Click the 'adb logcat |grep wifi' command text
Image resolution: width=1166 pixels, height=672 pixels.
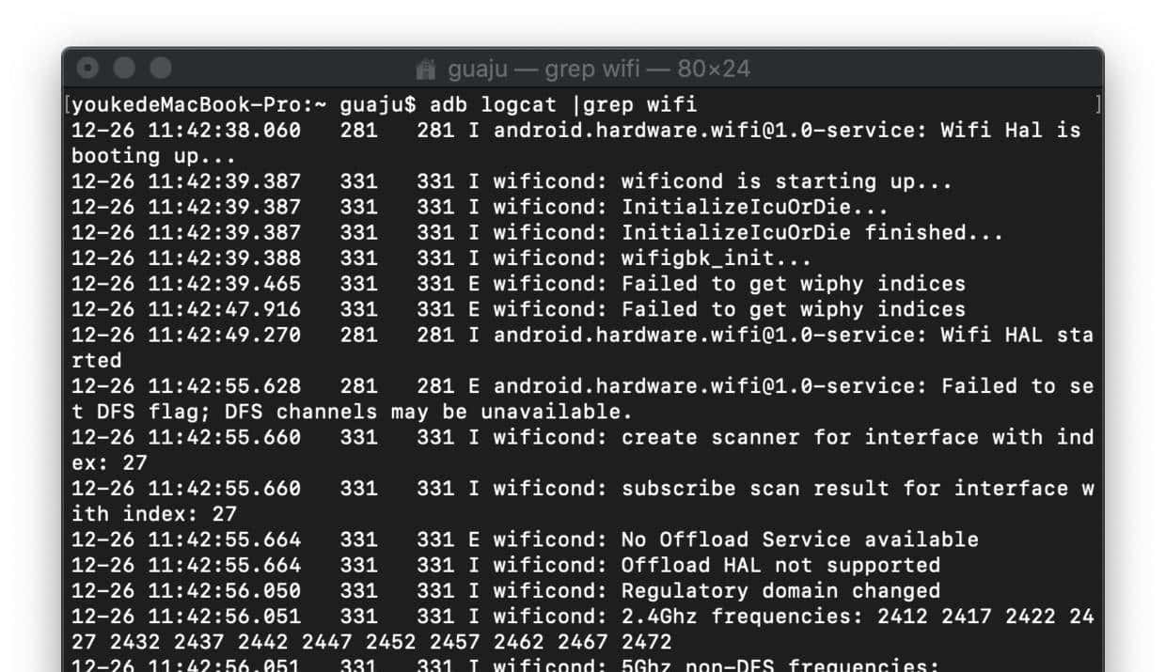[x=563, y=104]
